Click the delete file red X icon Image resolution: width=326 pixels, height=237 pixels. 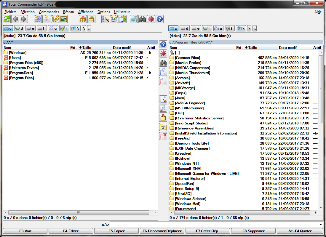pyautogui.click(x=163, y=136)
